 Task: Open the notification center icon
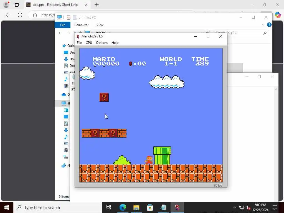click(x=275, y=207)
